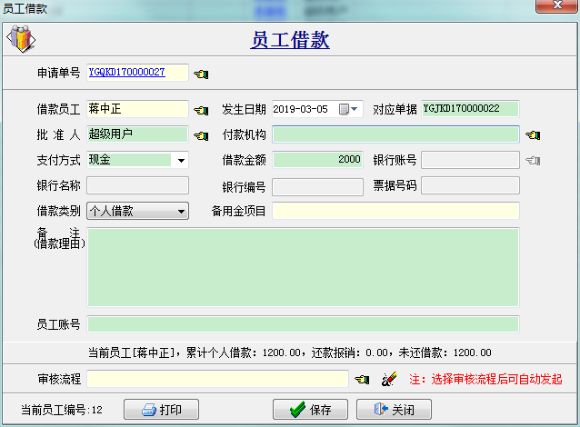The image size is (580, 427).
Task: Click the red note 选择审核流程后可自动发起
Action: pyautogui.click(x=496, y=379)
